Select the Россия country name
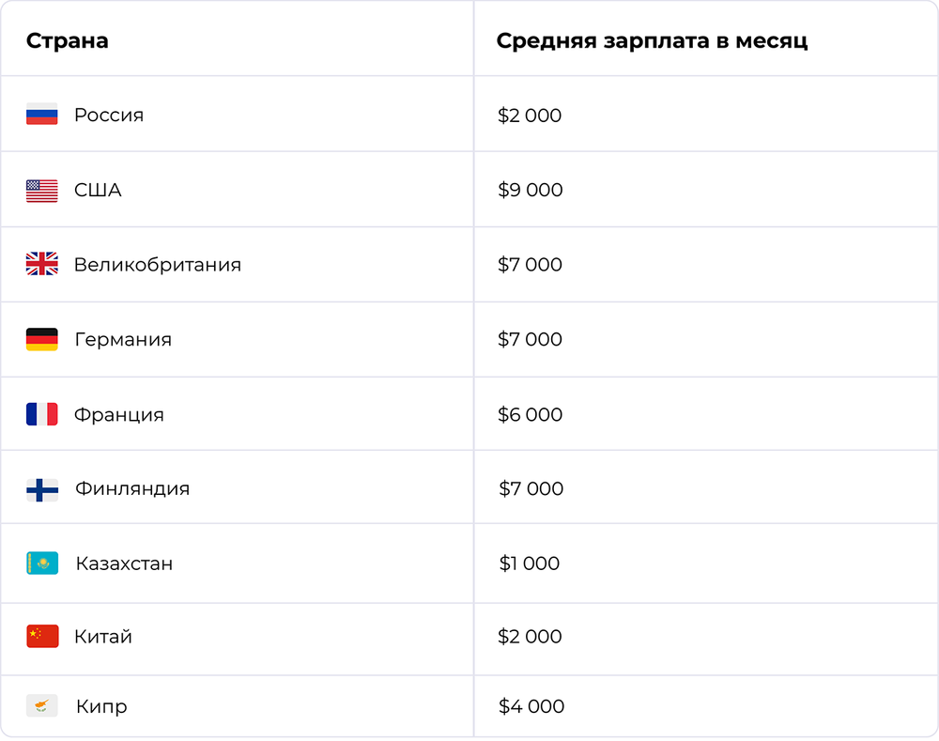This screenshot has width=939, height=741. [109, 116]
